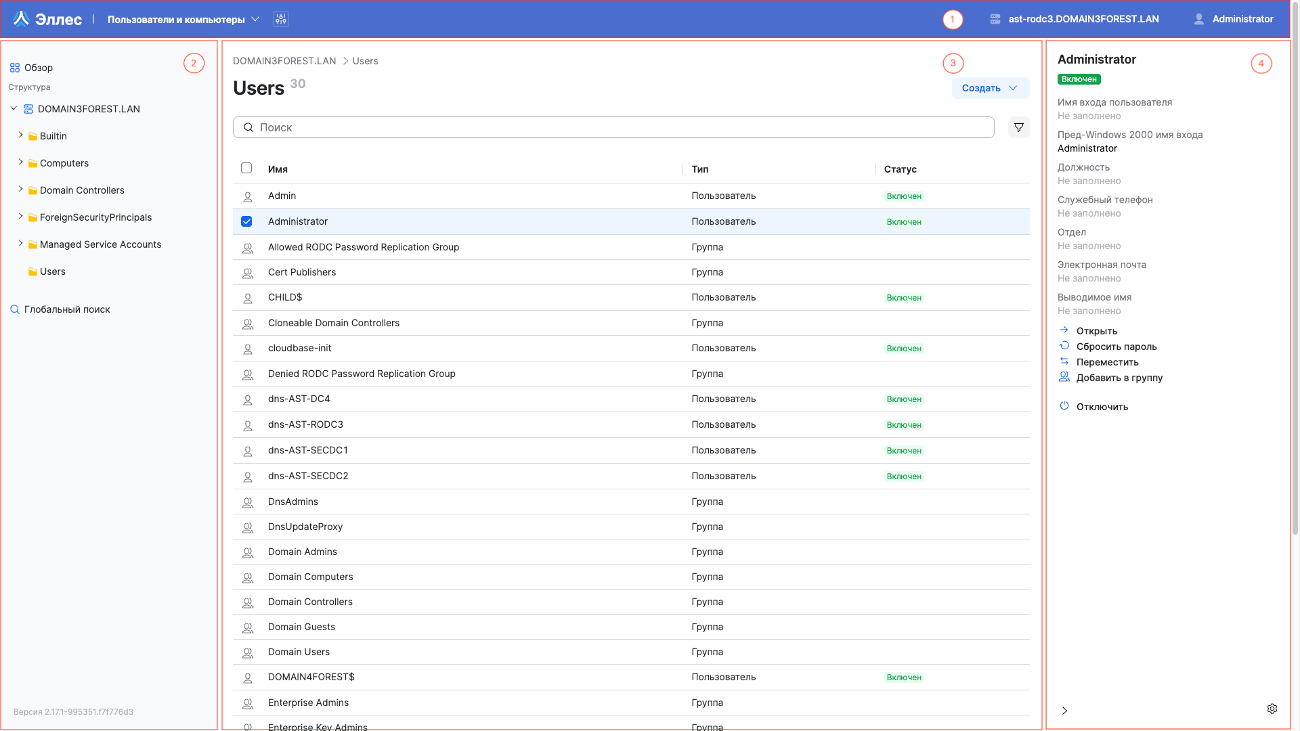Viewport: 1300px width, 731px height.
Task: Click Добавить в группу in the right panel
Action: point(1119,378)
